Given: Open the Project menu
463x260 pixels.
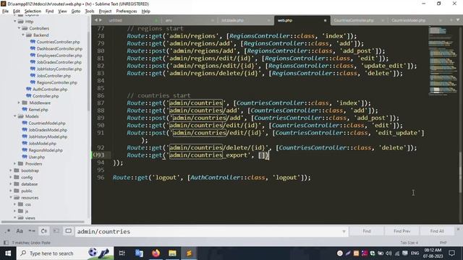Looking at the screenshot, I should pyautogui.click(x=105, y=12).
